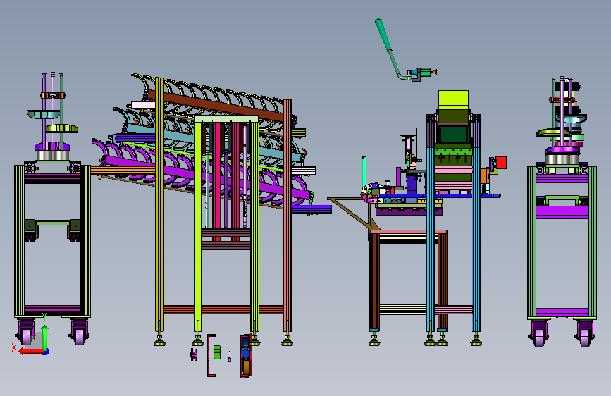Viewport: 611px width, 396px height.
Task: Select the small green cylinder inside red bracket
Action: (x=217, y=352)
